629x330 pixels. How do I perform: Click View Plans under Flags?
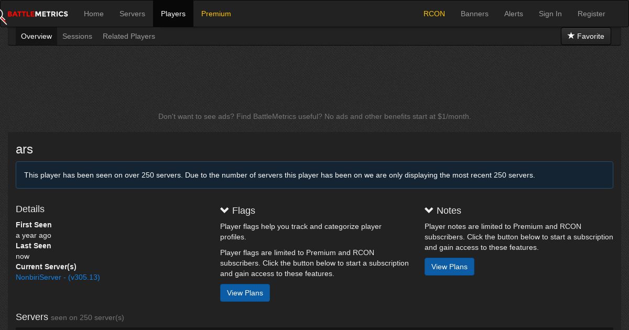(x=245, y=293)
